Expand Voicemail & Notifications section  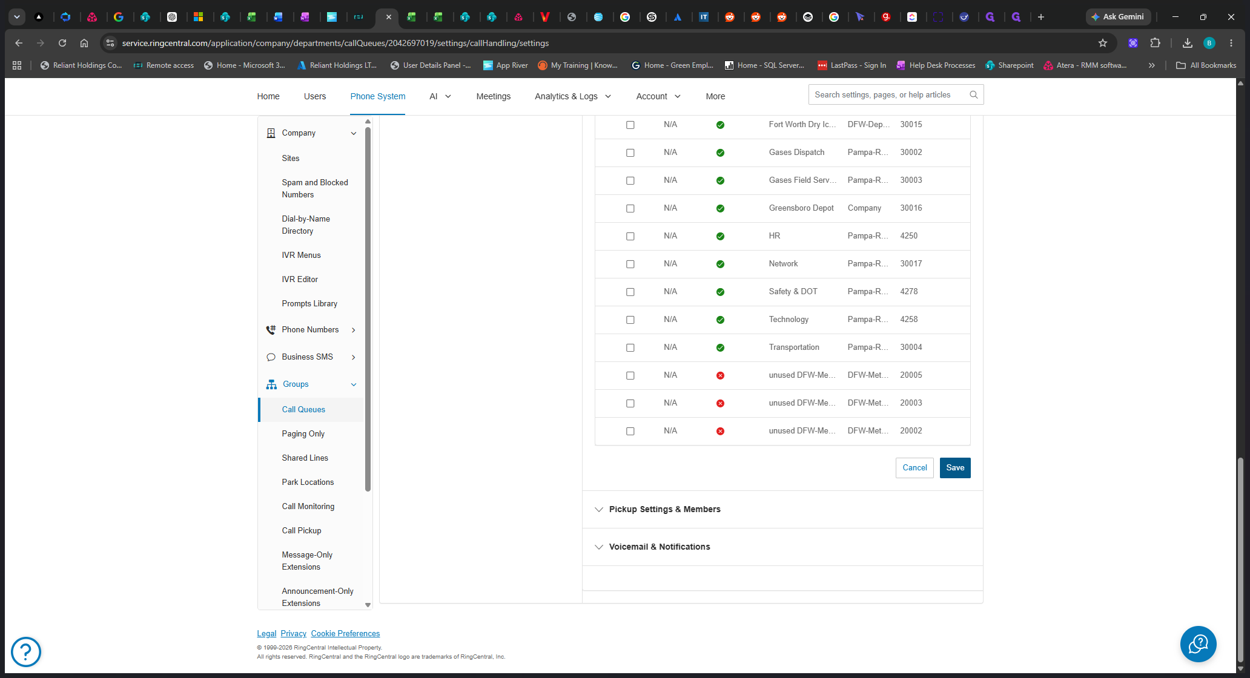[x=782, y=547]
